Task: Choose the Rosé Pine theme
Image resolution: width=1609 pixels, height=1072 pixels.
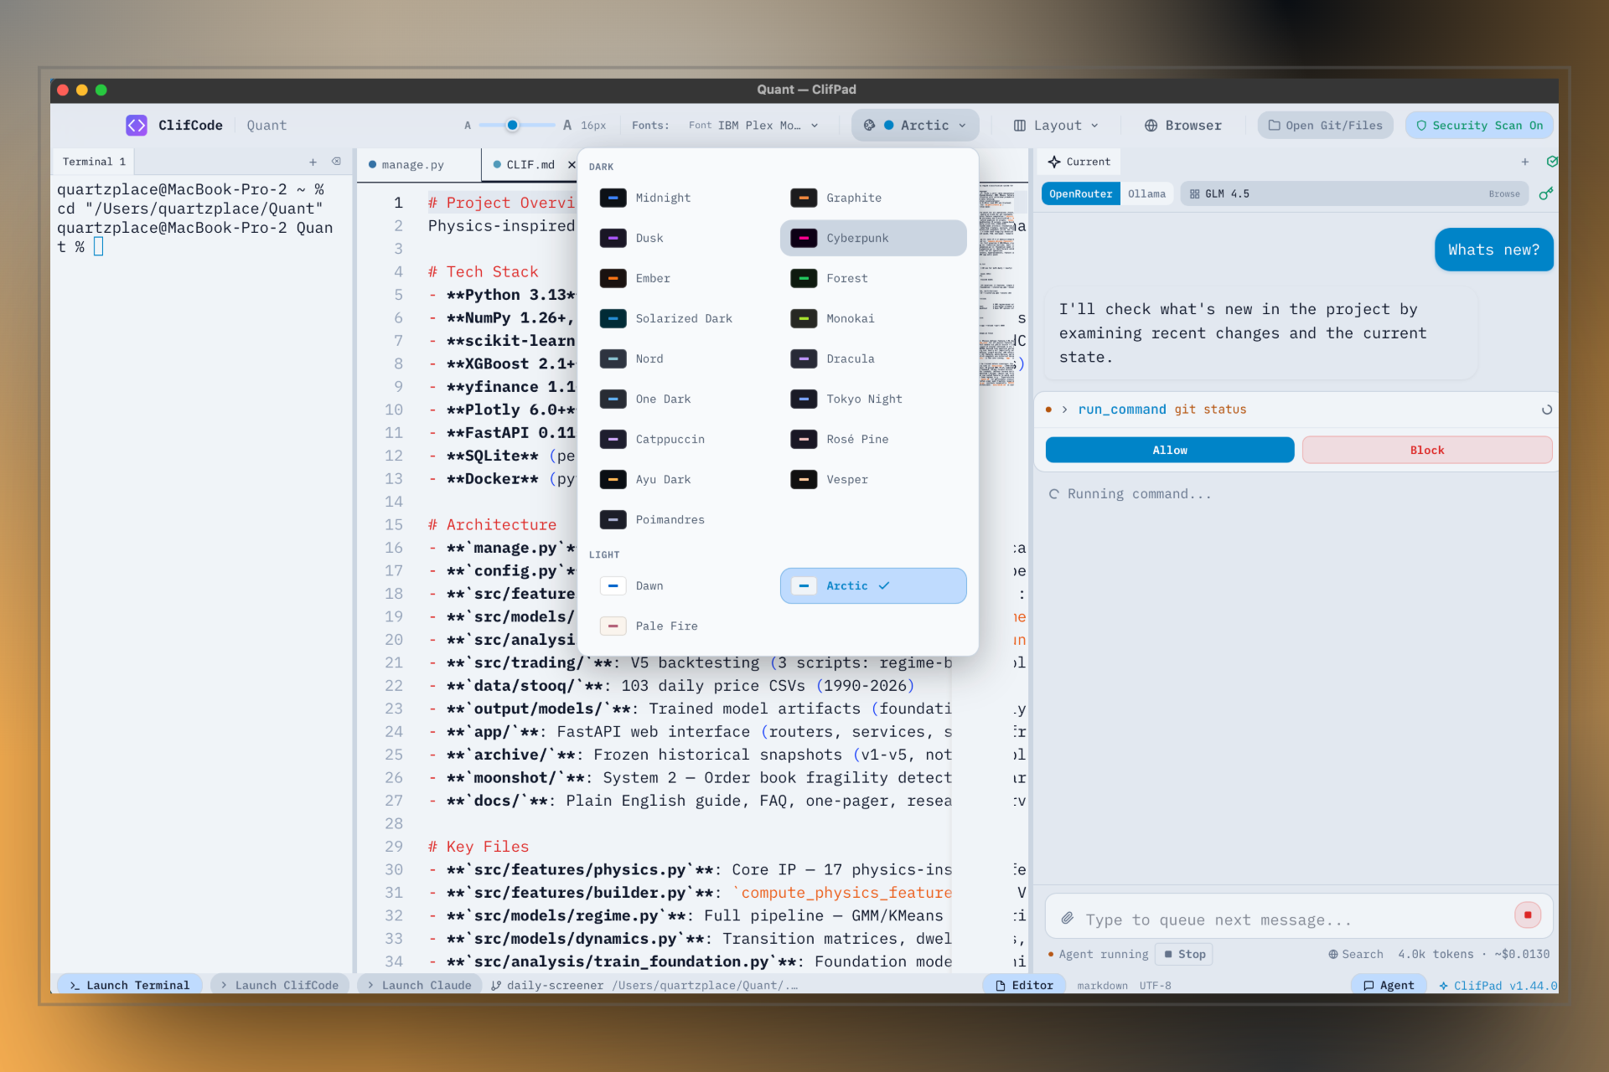Action: (873, 439)
